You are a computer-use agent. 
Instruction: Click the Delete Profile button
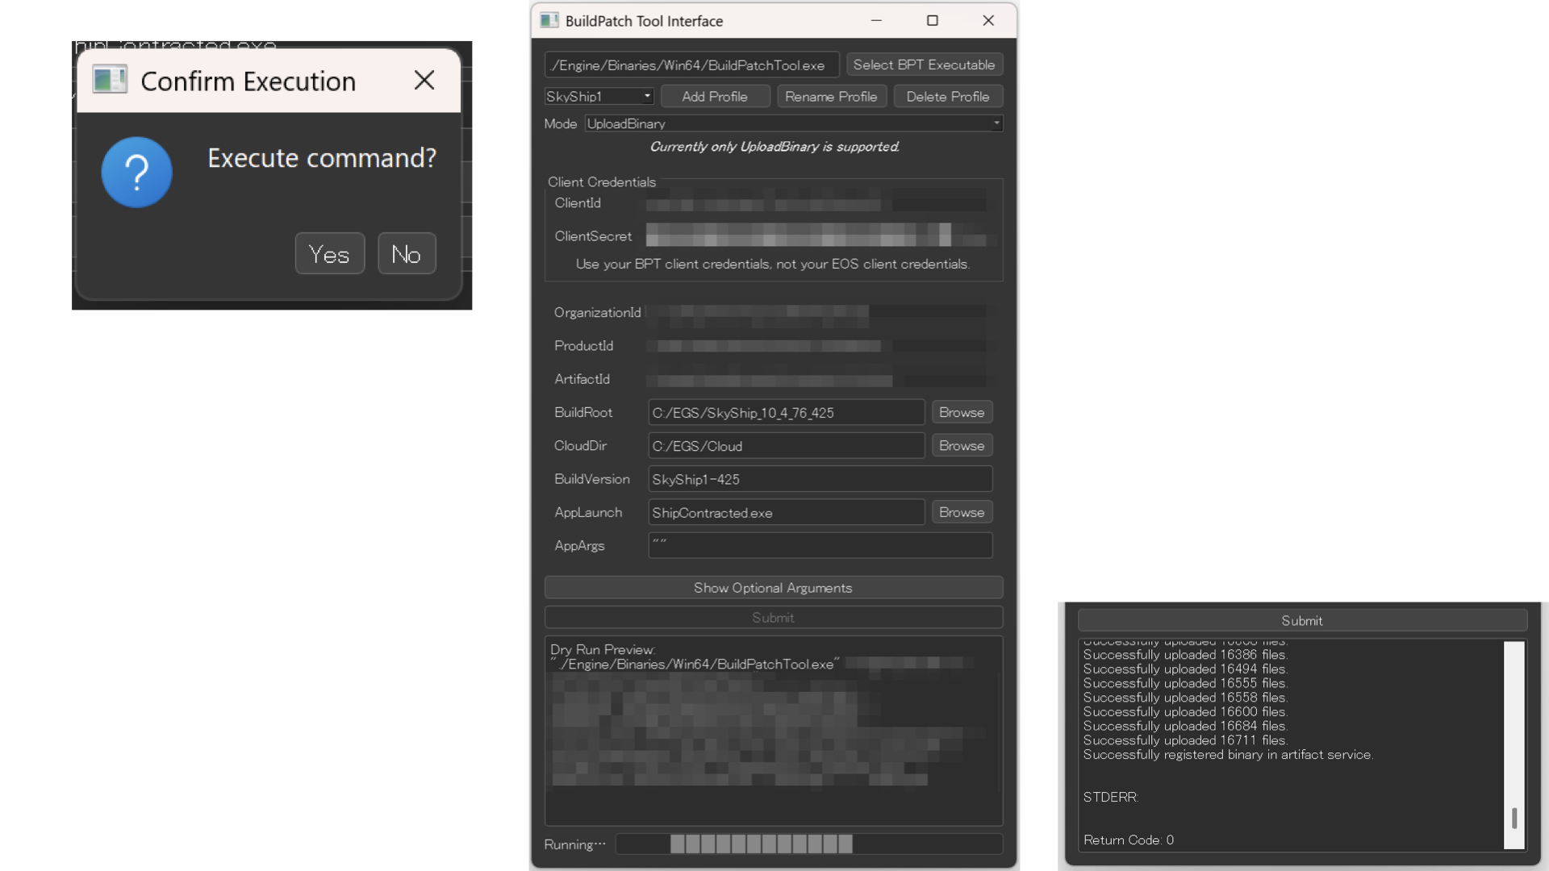tap(947, 96)
